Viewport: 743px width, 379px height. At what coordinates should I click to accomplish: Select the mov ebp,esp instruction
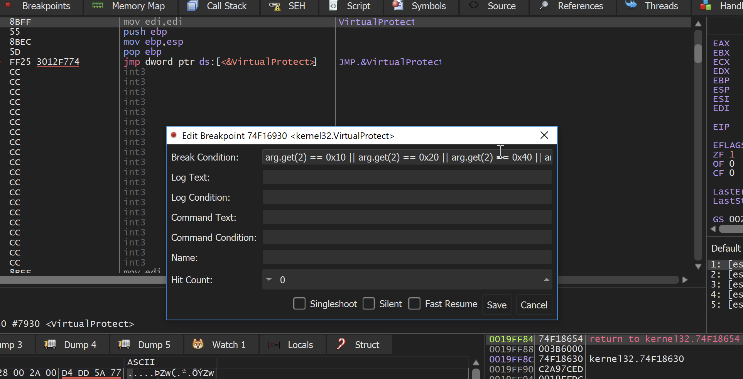(x=153, y=42)
